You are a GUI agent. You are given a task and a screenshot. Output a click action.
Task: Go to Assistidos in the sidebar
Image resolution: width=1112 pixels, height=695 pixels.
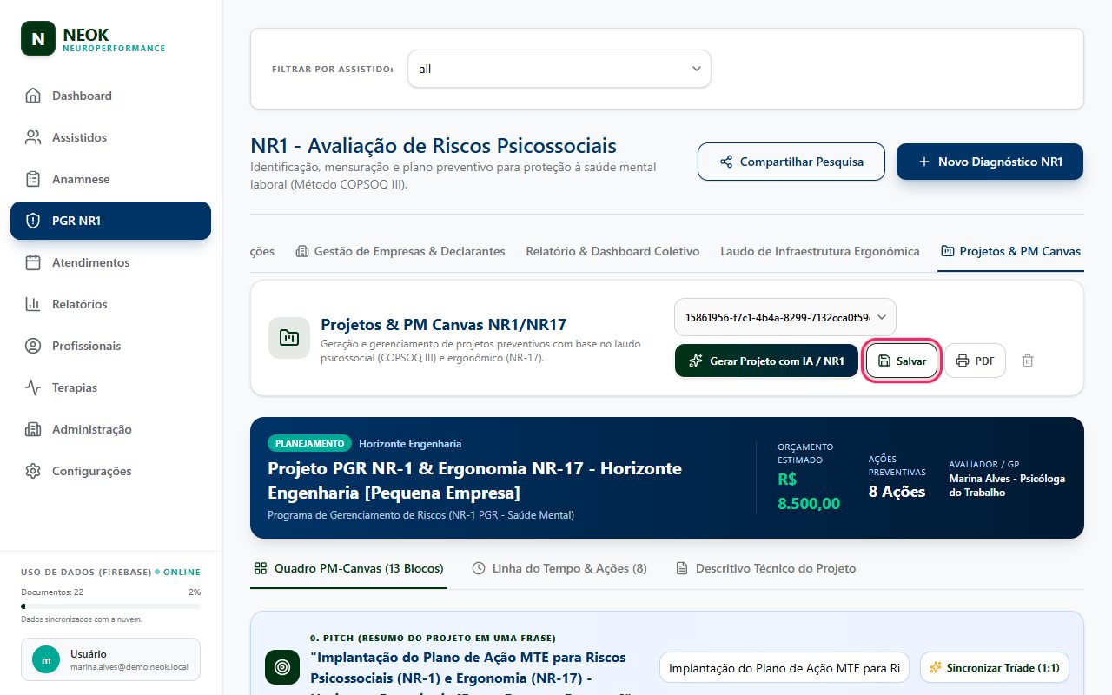[x=110, y=137]
